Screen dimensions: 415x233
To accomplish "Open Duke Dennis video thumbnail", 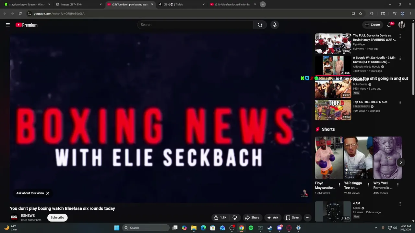I will (333, 88).
